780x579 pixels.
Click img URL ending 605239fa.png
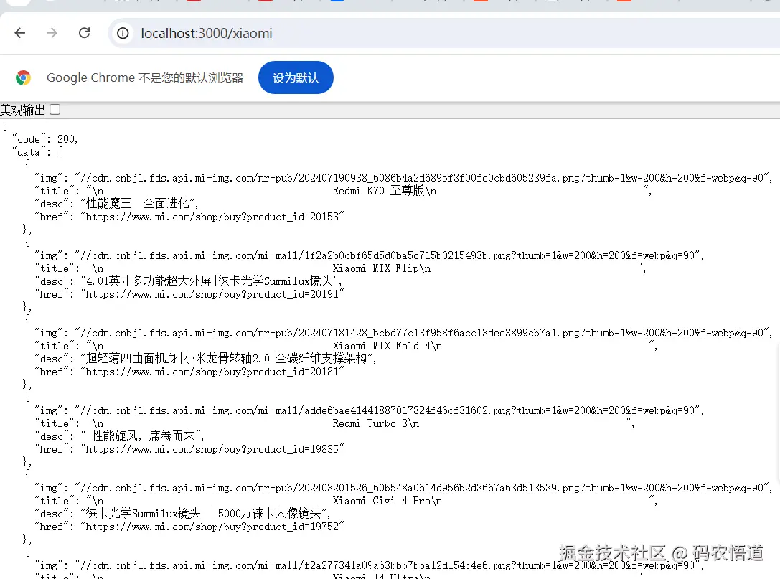click(423, 178)
